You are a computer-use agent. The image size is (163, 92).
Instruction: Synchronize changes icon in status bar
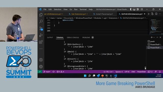53,72
